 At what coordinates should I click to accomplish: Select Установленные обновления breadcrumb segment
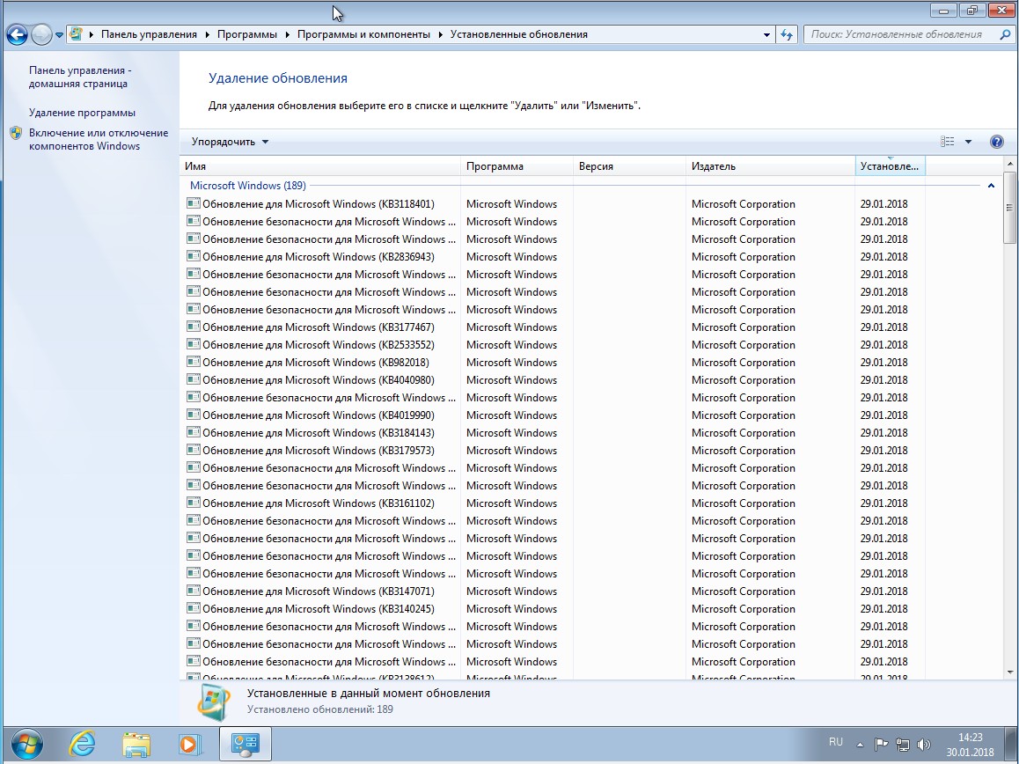tap(518, 34)
